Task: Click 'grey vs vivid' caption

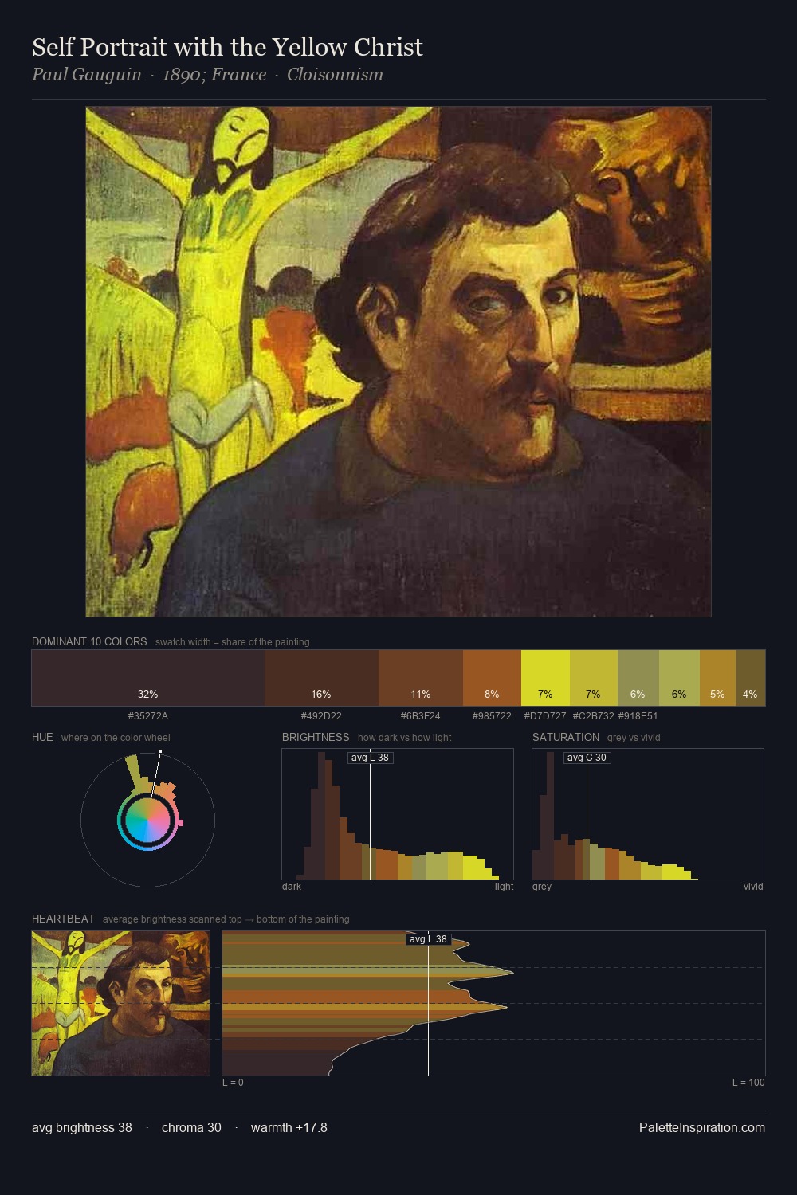Action: [634, 737]
